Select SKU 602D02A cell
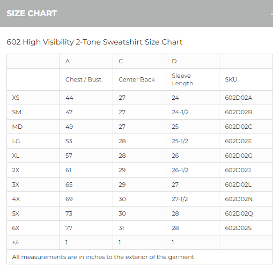273x266 pixels. pos(239,98)
